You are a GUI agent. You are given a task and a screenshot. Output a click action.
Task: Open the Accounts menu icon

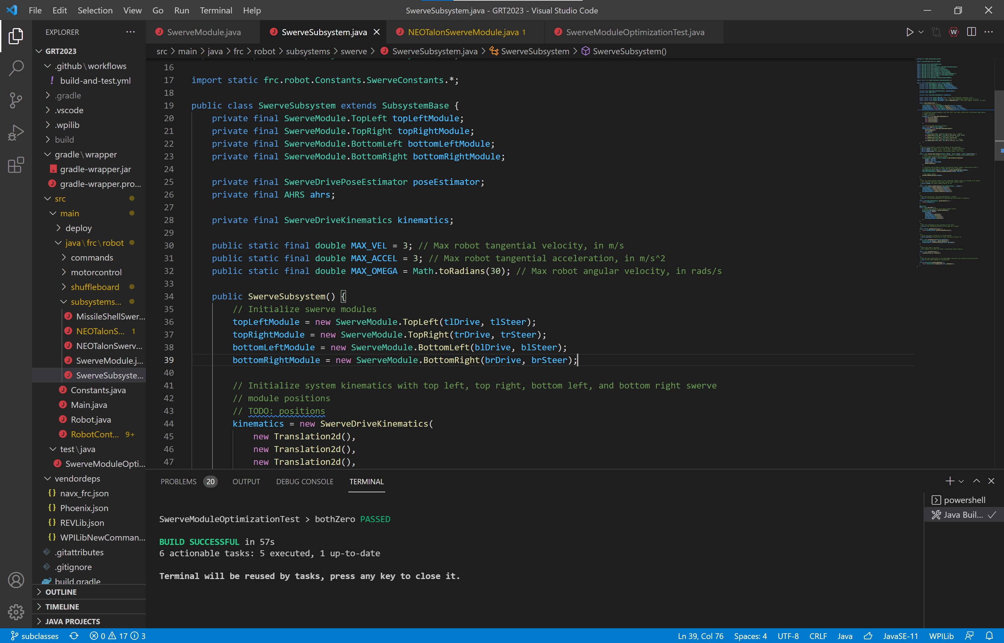[x=16, y=580]
